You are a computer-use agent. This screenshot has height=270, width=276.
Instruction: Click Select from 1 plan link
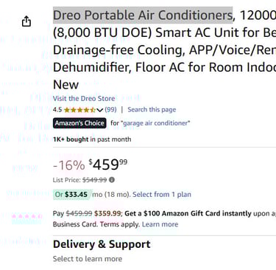[x=162, y=195]
